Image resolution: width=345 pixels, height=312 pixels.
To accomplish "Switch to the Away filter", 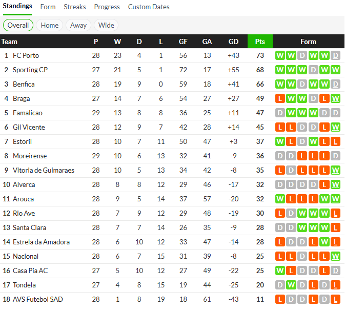I will click(x=78, y=25).
